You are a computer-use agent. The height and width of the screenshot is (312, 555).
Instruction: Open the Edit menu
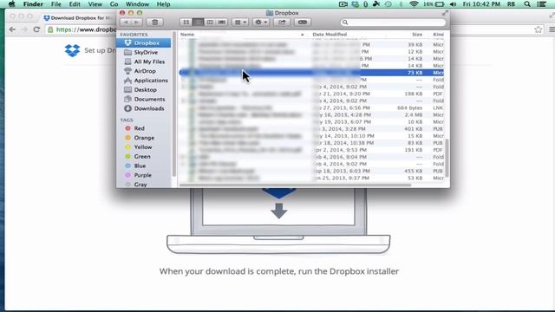[x=75, y=4]
